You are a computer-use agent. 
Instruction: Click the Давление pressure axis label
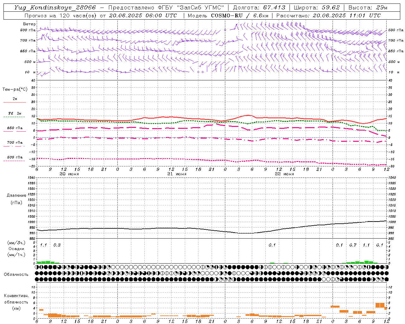pos(16,196)
